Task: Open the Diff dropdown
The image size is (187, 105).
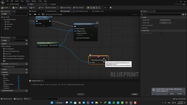Action: pyautogui.click(x=32, y=8)
